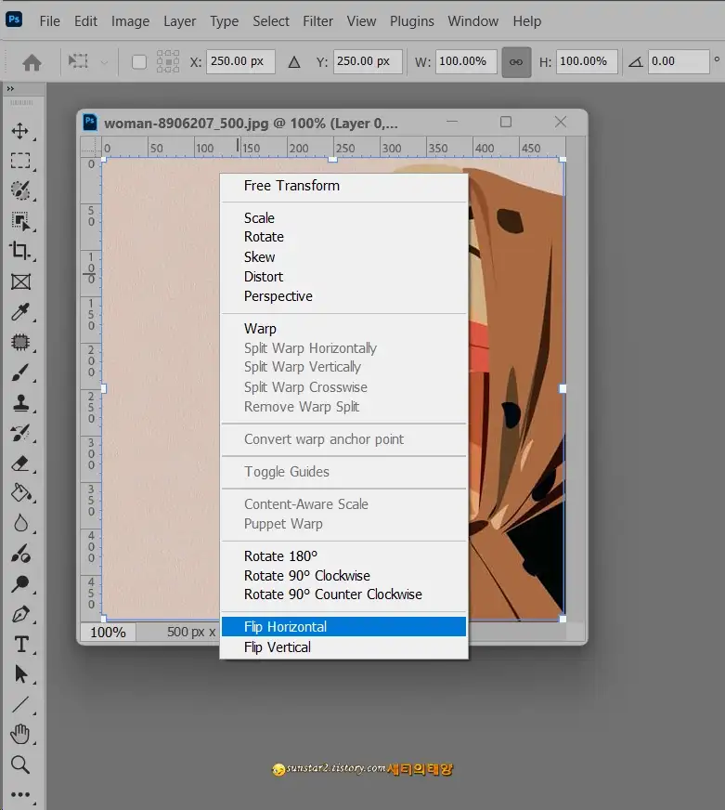Go to Photoshop Home screen
This screenshot has height=810, width=725.
click(x=32, y=62)
